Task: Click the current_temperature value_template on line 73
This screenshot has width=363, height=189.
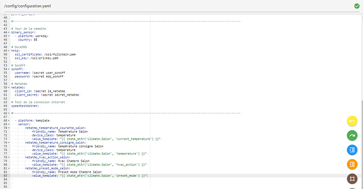Action: coord(96,139)
